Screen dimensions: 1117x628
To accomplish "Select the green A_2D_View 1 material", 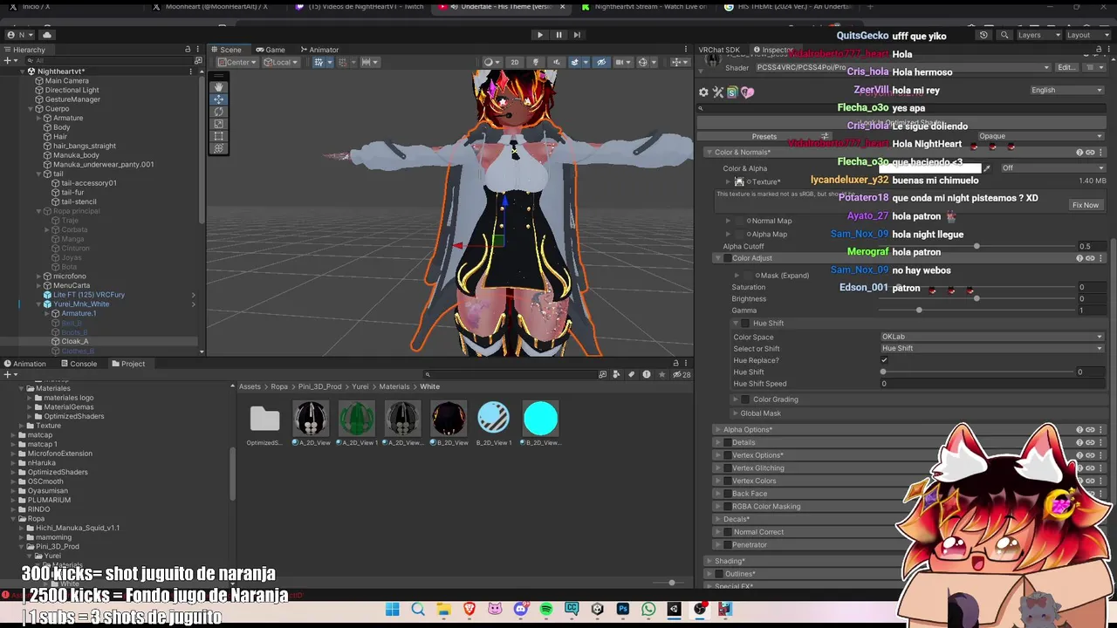I will [357, 425].
